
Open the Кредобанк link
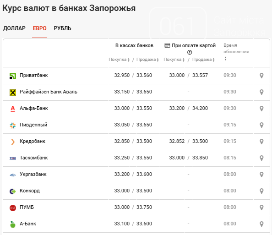33,141
